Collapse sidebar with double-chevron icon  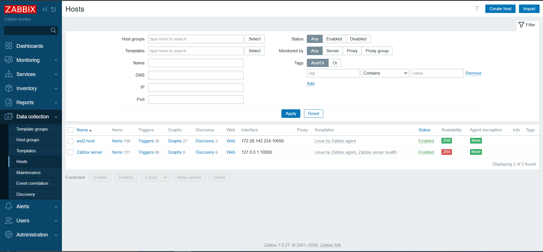click(x=45, y=9)
